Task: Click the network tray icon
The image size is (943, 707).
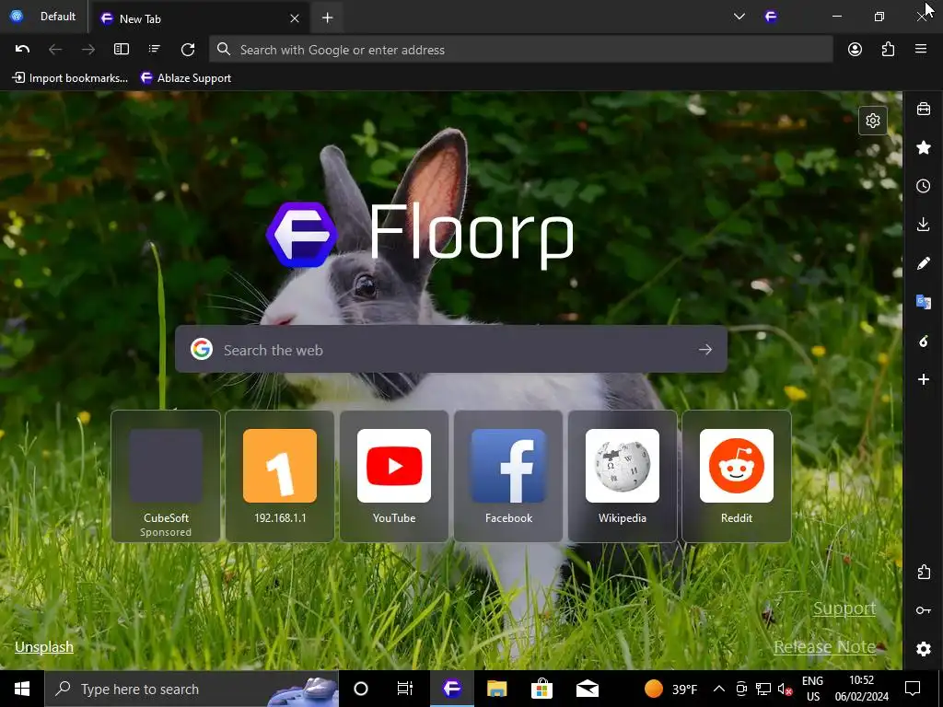Action: [x=763, y=689]
